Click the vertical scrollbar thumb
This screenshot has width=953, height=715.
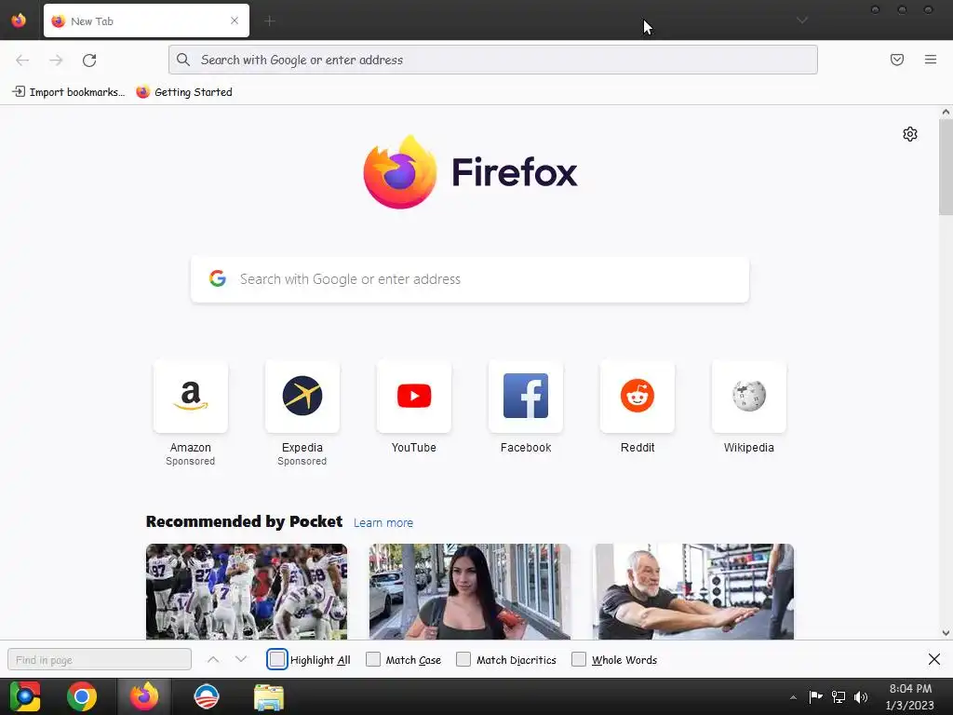[x=946, y=167]
